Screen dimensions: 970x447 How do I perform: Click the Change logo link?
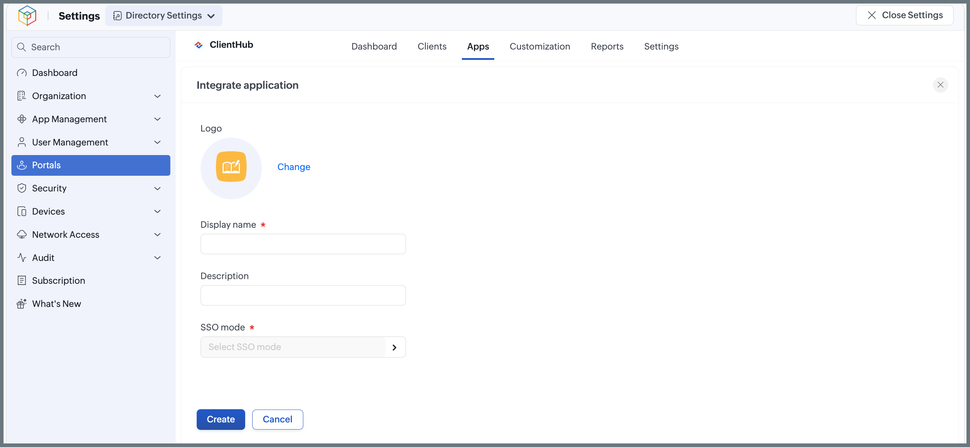click(x=294, y=167)
